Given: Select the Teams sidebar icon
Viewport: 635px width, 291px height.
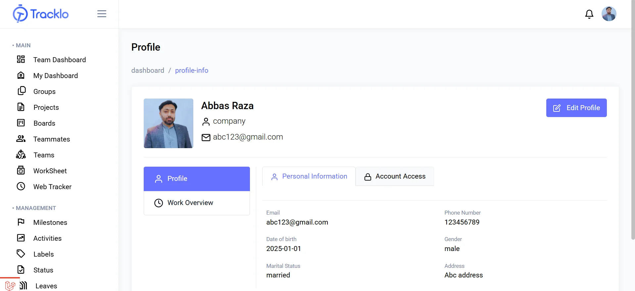Looking at the screenshot, I should pyautogui.click(x=21, y=155).
